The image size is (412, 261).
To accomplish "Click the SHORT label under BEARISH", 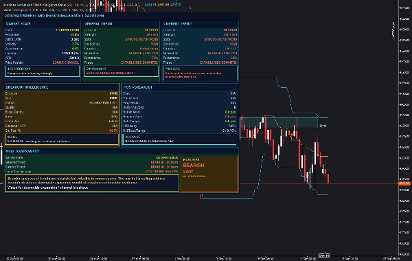I will (x=188, y=172).
